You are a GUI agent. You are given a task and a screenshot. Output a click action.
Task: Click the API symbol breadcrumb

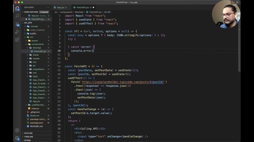click(x=108, y=12)
